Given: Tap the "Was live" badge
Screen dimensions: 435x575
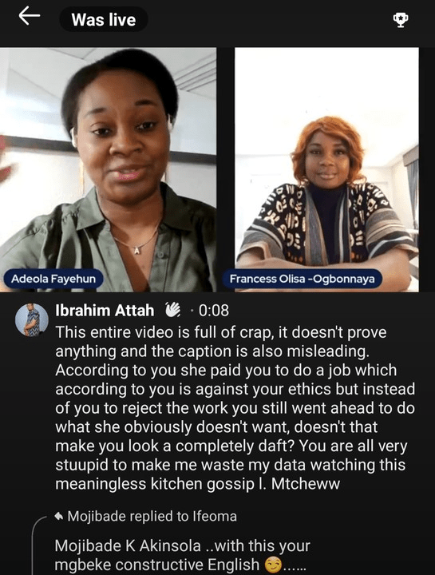Looking at the screenshot, I should click(104, 19).
